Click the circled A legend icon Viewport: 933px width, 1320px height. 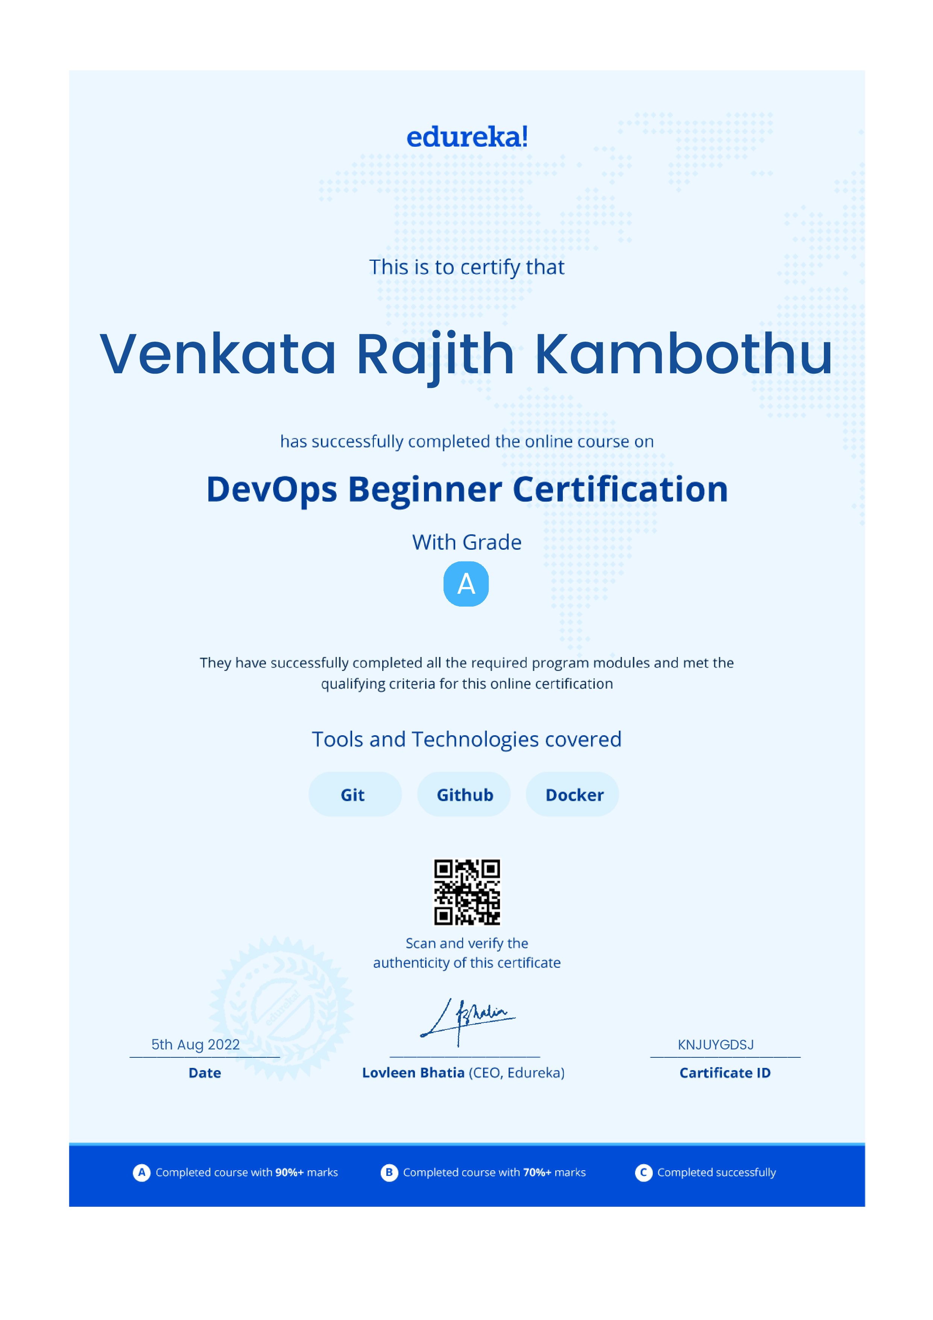141,1173
